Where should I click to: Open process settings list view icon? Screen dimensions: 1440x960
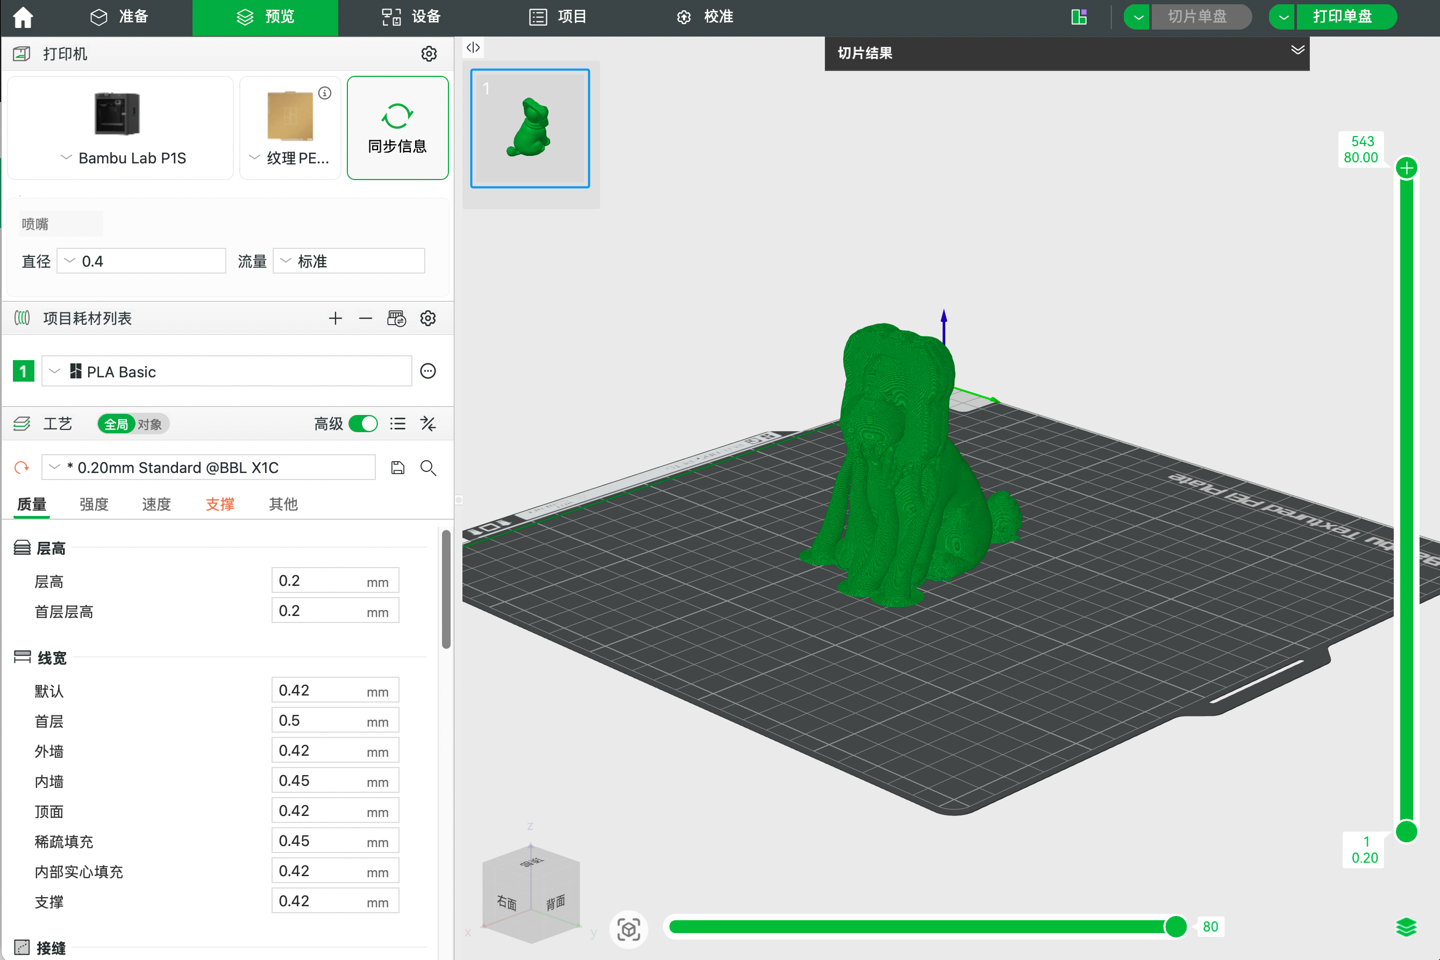(x=397, y=424)
